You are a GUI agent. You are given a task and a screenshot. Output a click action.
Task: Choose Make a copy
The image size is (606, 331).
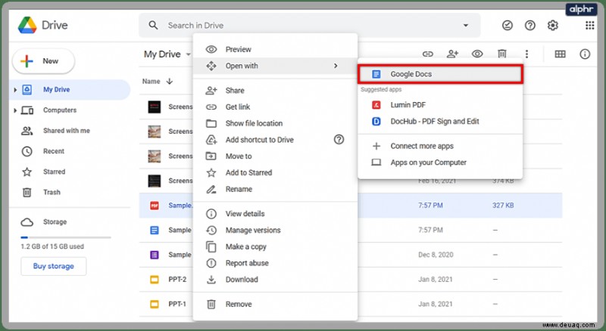click(x=275, y=246)
